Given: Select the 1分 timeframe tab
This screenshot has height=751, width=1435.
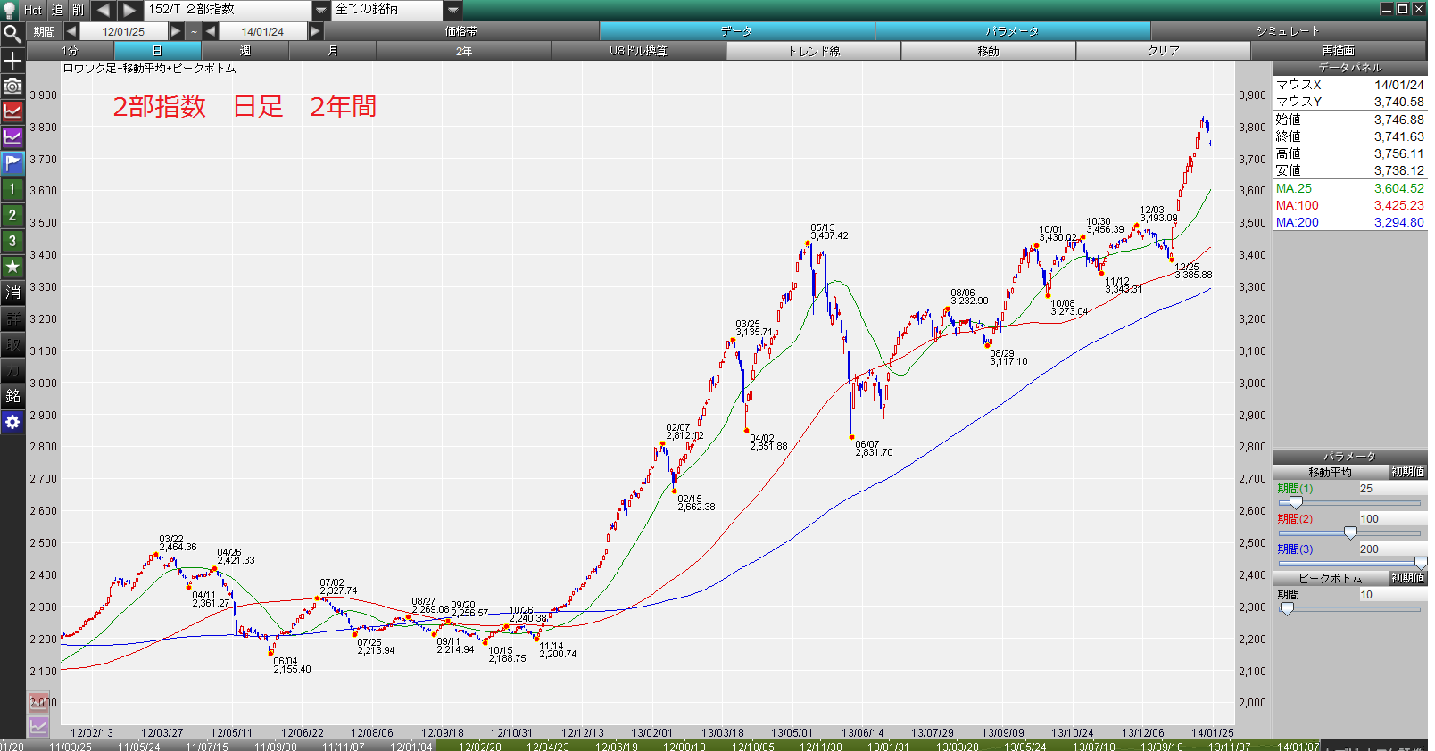Looking at the screenshot, I should (x=71, y=51).
